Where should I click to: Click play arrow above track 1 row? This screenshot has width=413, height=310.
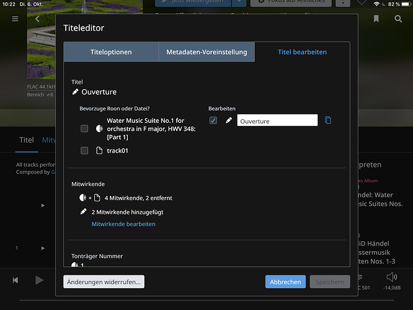[43, 205]
